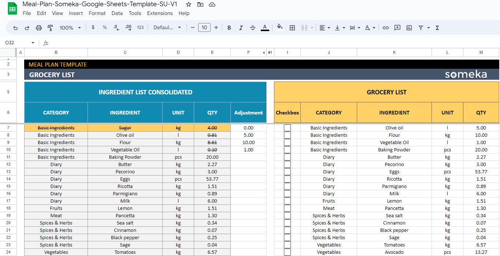This screenshot has width=500, height=256.
Task: Open the File menu
Action: pyautogui.click(x=27, y=13)
